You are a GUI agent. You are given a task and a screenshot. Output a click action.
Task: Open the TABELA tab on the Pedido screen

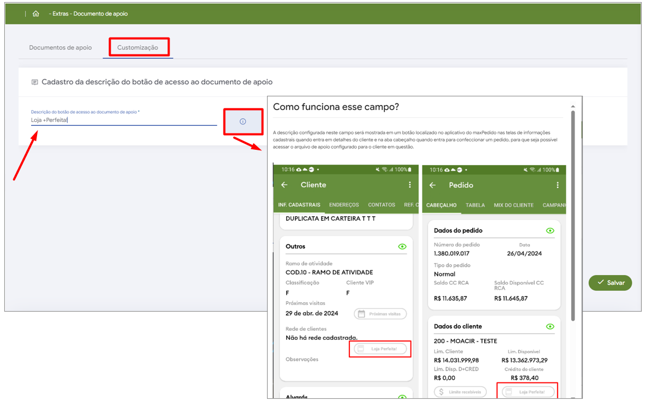point(475,205)
